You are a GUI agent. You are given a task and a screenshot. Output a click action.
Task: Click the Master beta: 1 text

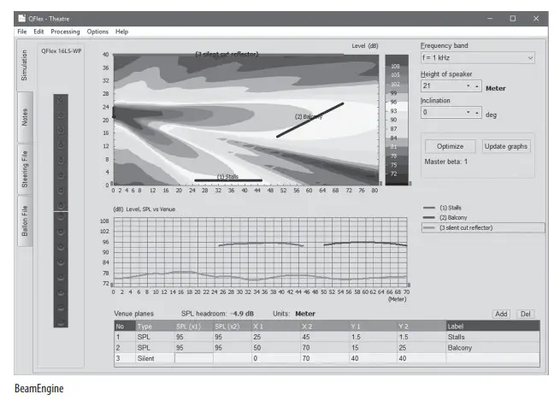[x=445, y=162]
